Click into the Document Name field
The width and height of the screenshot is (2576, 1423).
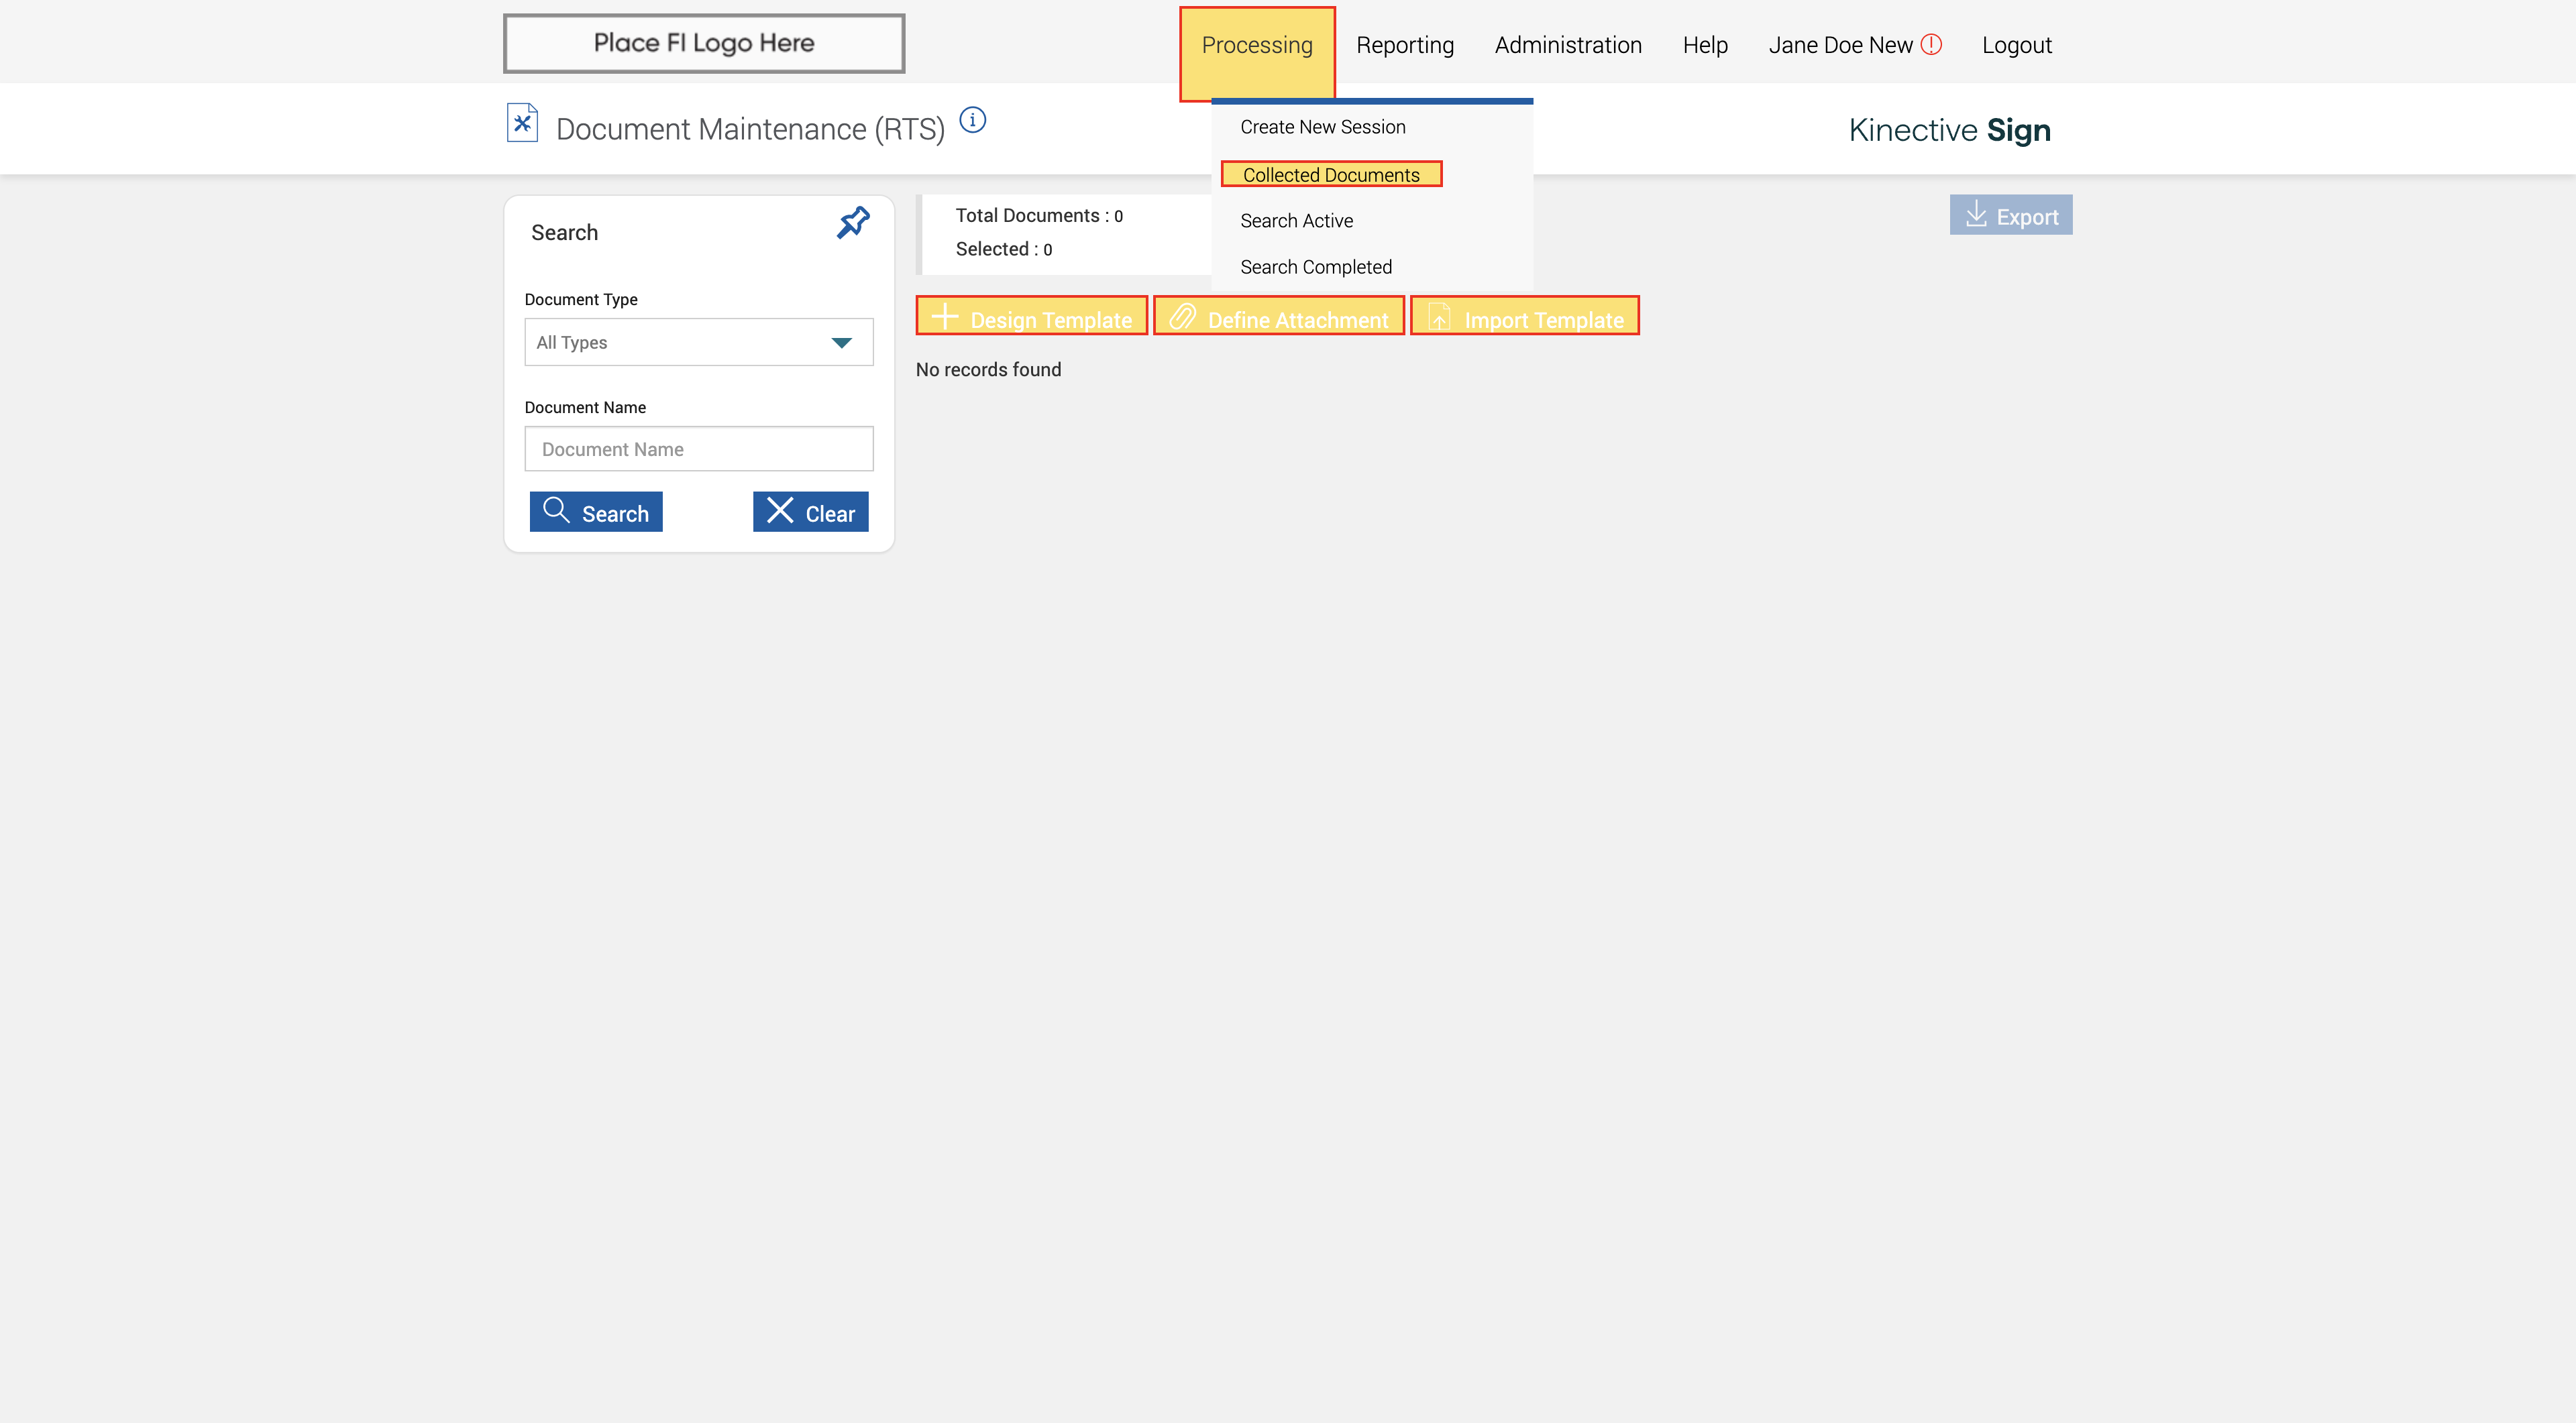(698, 450)
